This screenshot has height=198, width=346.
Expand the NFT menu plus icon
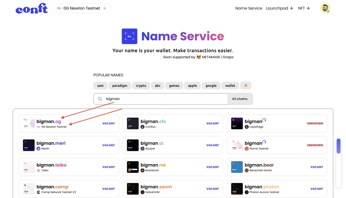pos(308,8)
